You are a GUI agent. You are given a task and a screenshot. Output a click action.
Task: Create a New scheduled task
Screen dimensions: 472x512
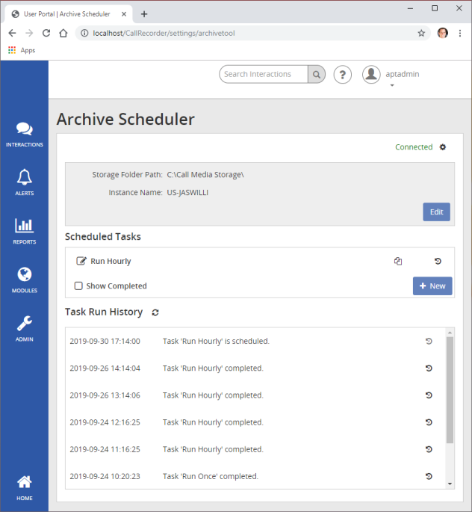coord(432,286)
